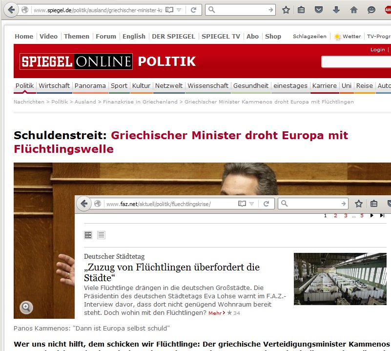Click the globe site identity icon beside spiegel.de URL

click(25, 10)
